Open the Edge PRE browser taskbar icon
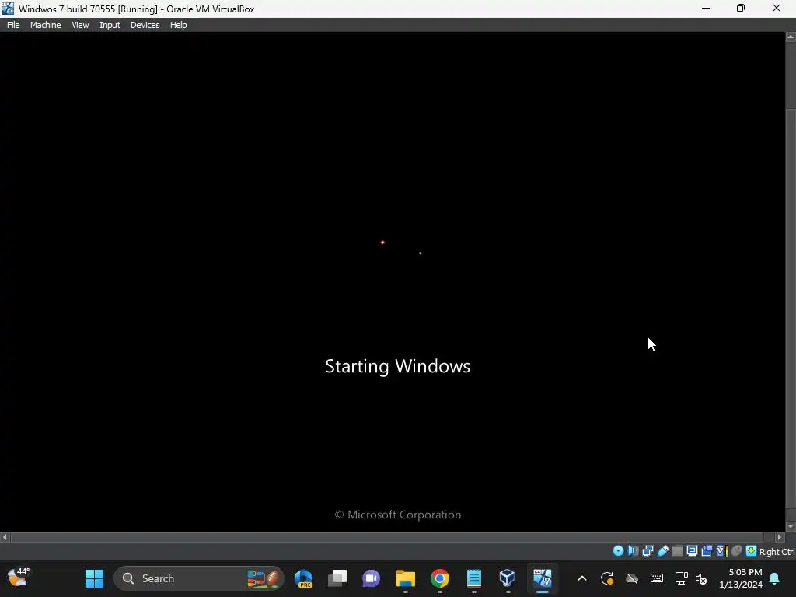796x597 pixels. [304, 578]
